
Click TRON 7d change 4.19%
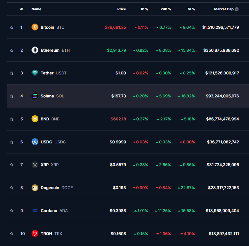188,234
